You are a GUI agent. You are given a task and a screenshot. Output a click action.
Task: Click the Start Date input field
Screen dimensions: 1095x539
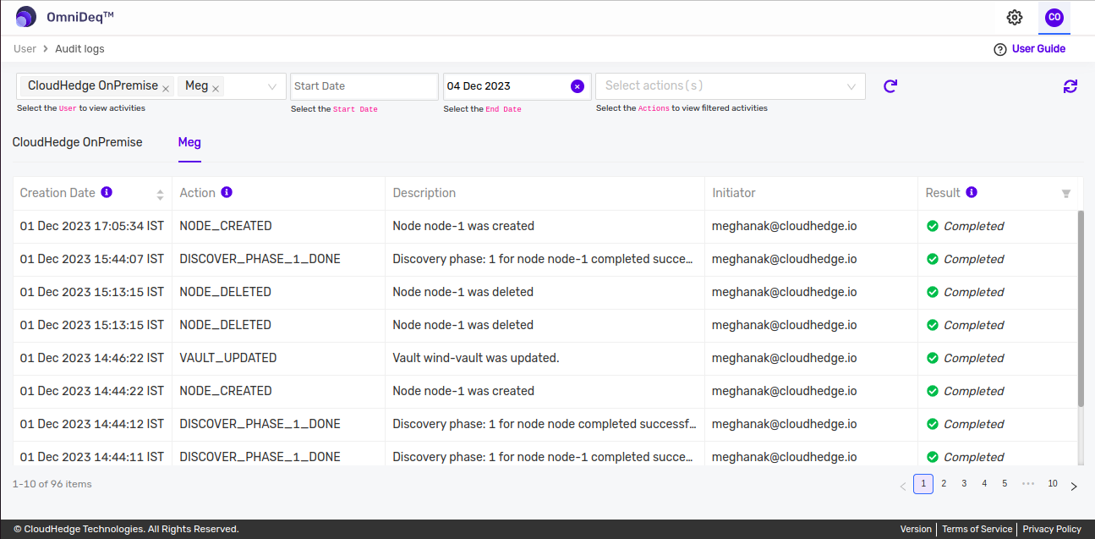point(364,86)
